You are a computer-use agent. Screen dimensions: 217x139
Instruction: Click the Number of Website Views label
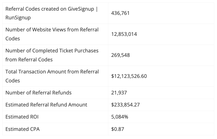tap(52, 34)
